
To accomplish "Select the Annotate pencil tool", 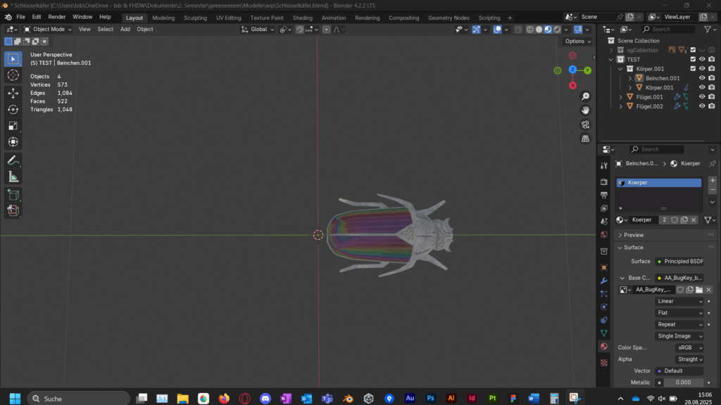I will tap(13, 160).
